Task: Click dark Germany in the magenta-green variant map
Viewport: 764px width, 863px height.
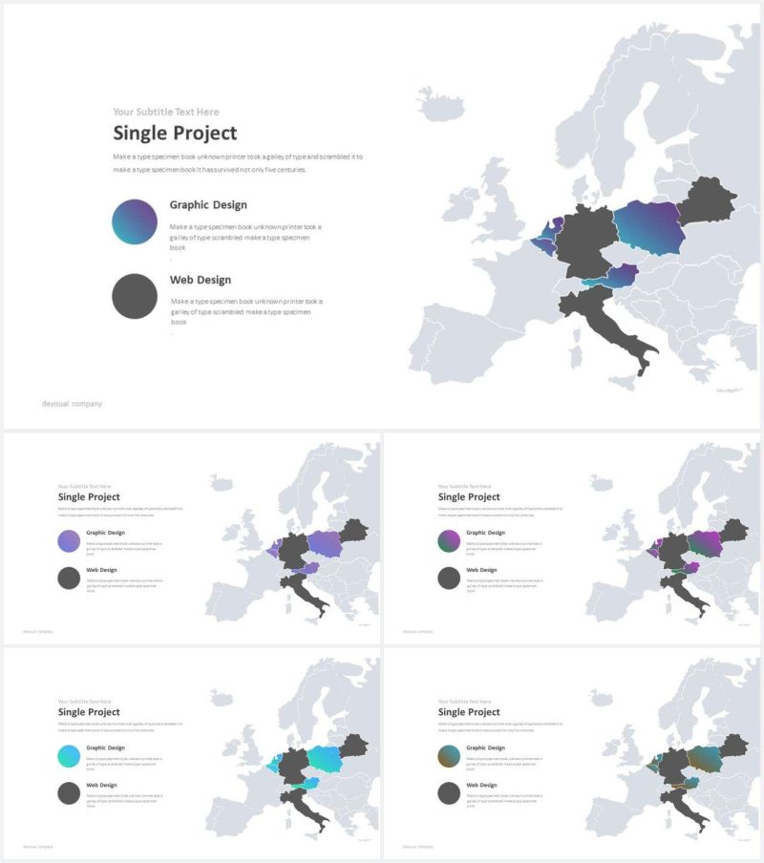Action: [x=673, y=551]
